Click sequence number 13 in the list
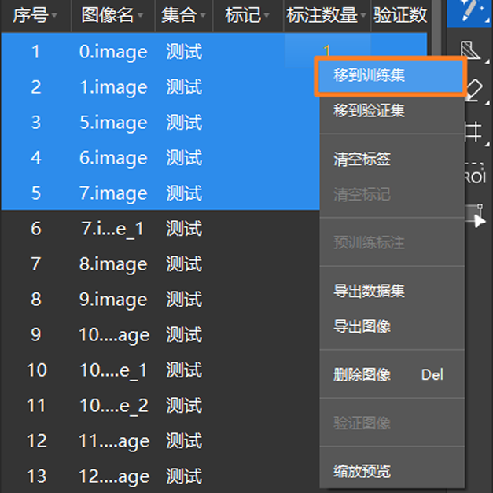The image size is (493, 493). point(36,476)
